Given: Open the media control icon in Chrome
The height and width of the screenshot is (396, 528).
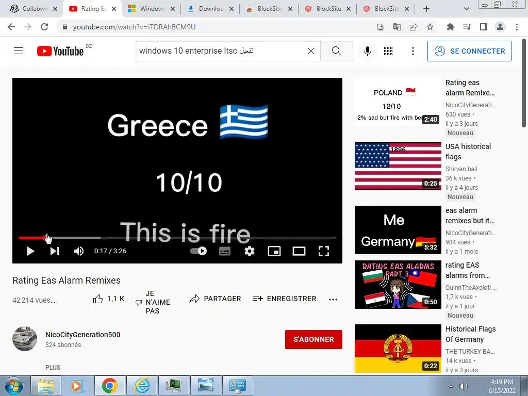Looking at the screenshot, I should pos(467,27).
